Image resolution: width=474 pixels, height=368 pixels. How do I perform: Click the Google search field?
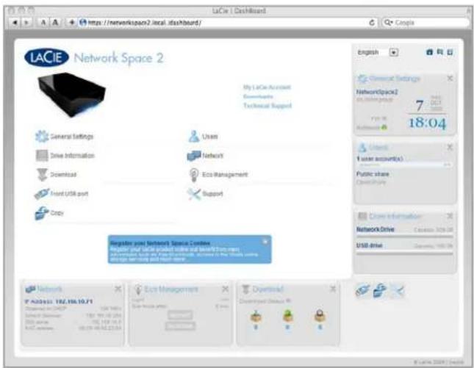[425, 23]
